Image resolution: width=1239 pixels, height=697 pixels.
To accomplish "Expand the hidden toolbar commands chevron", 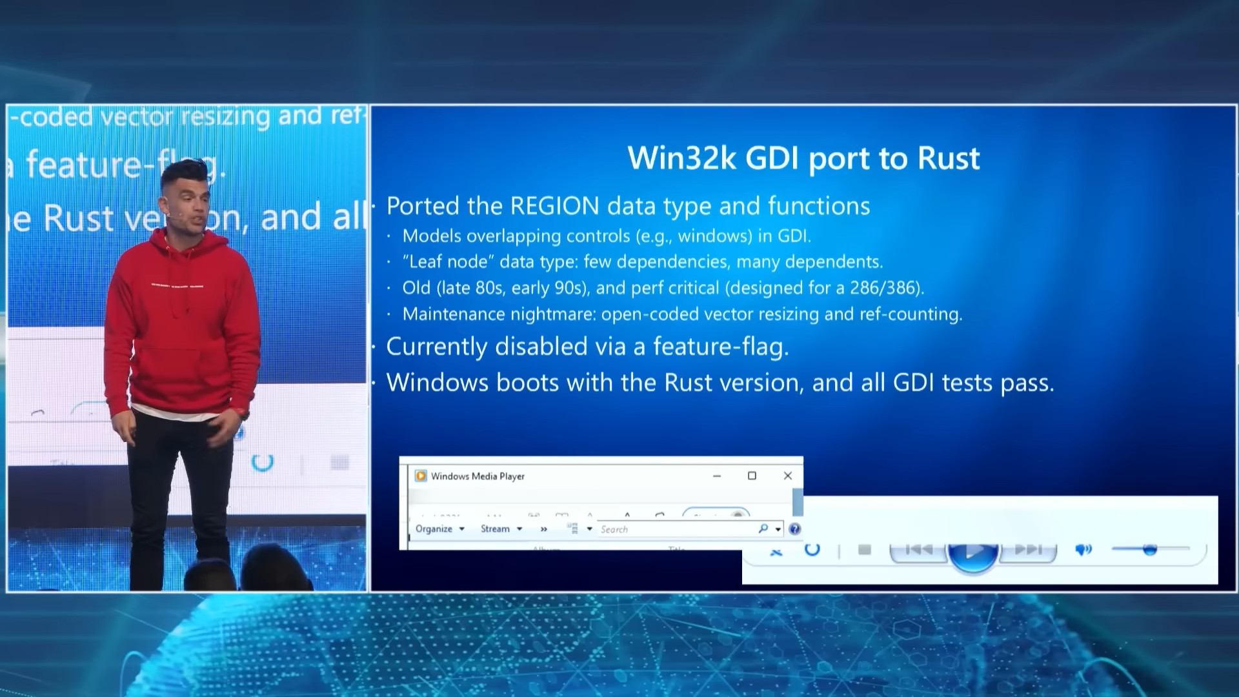I will pyautogui.click(x=544, y=529).
